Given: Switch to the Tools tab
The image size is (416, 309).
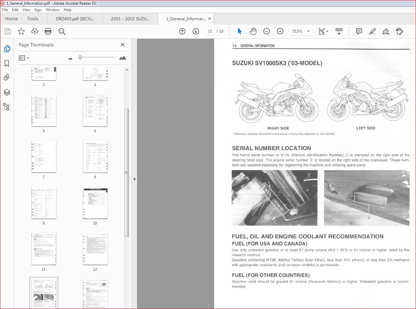Looking at the screenshot, I should coord(33,19).
